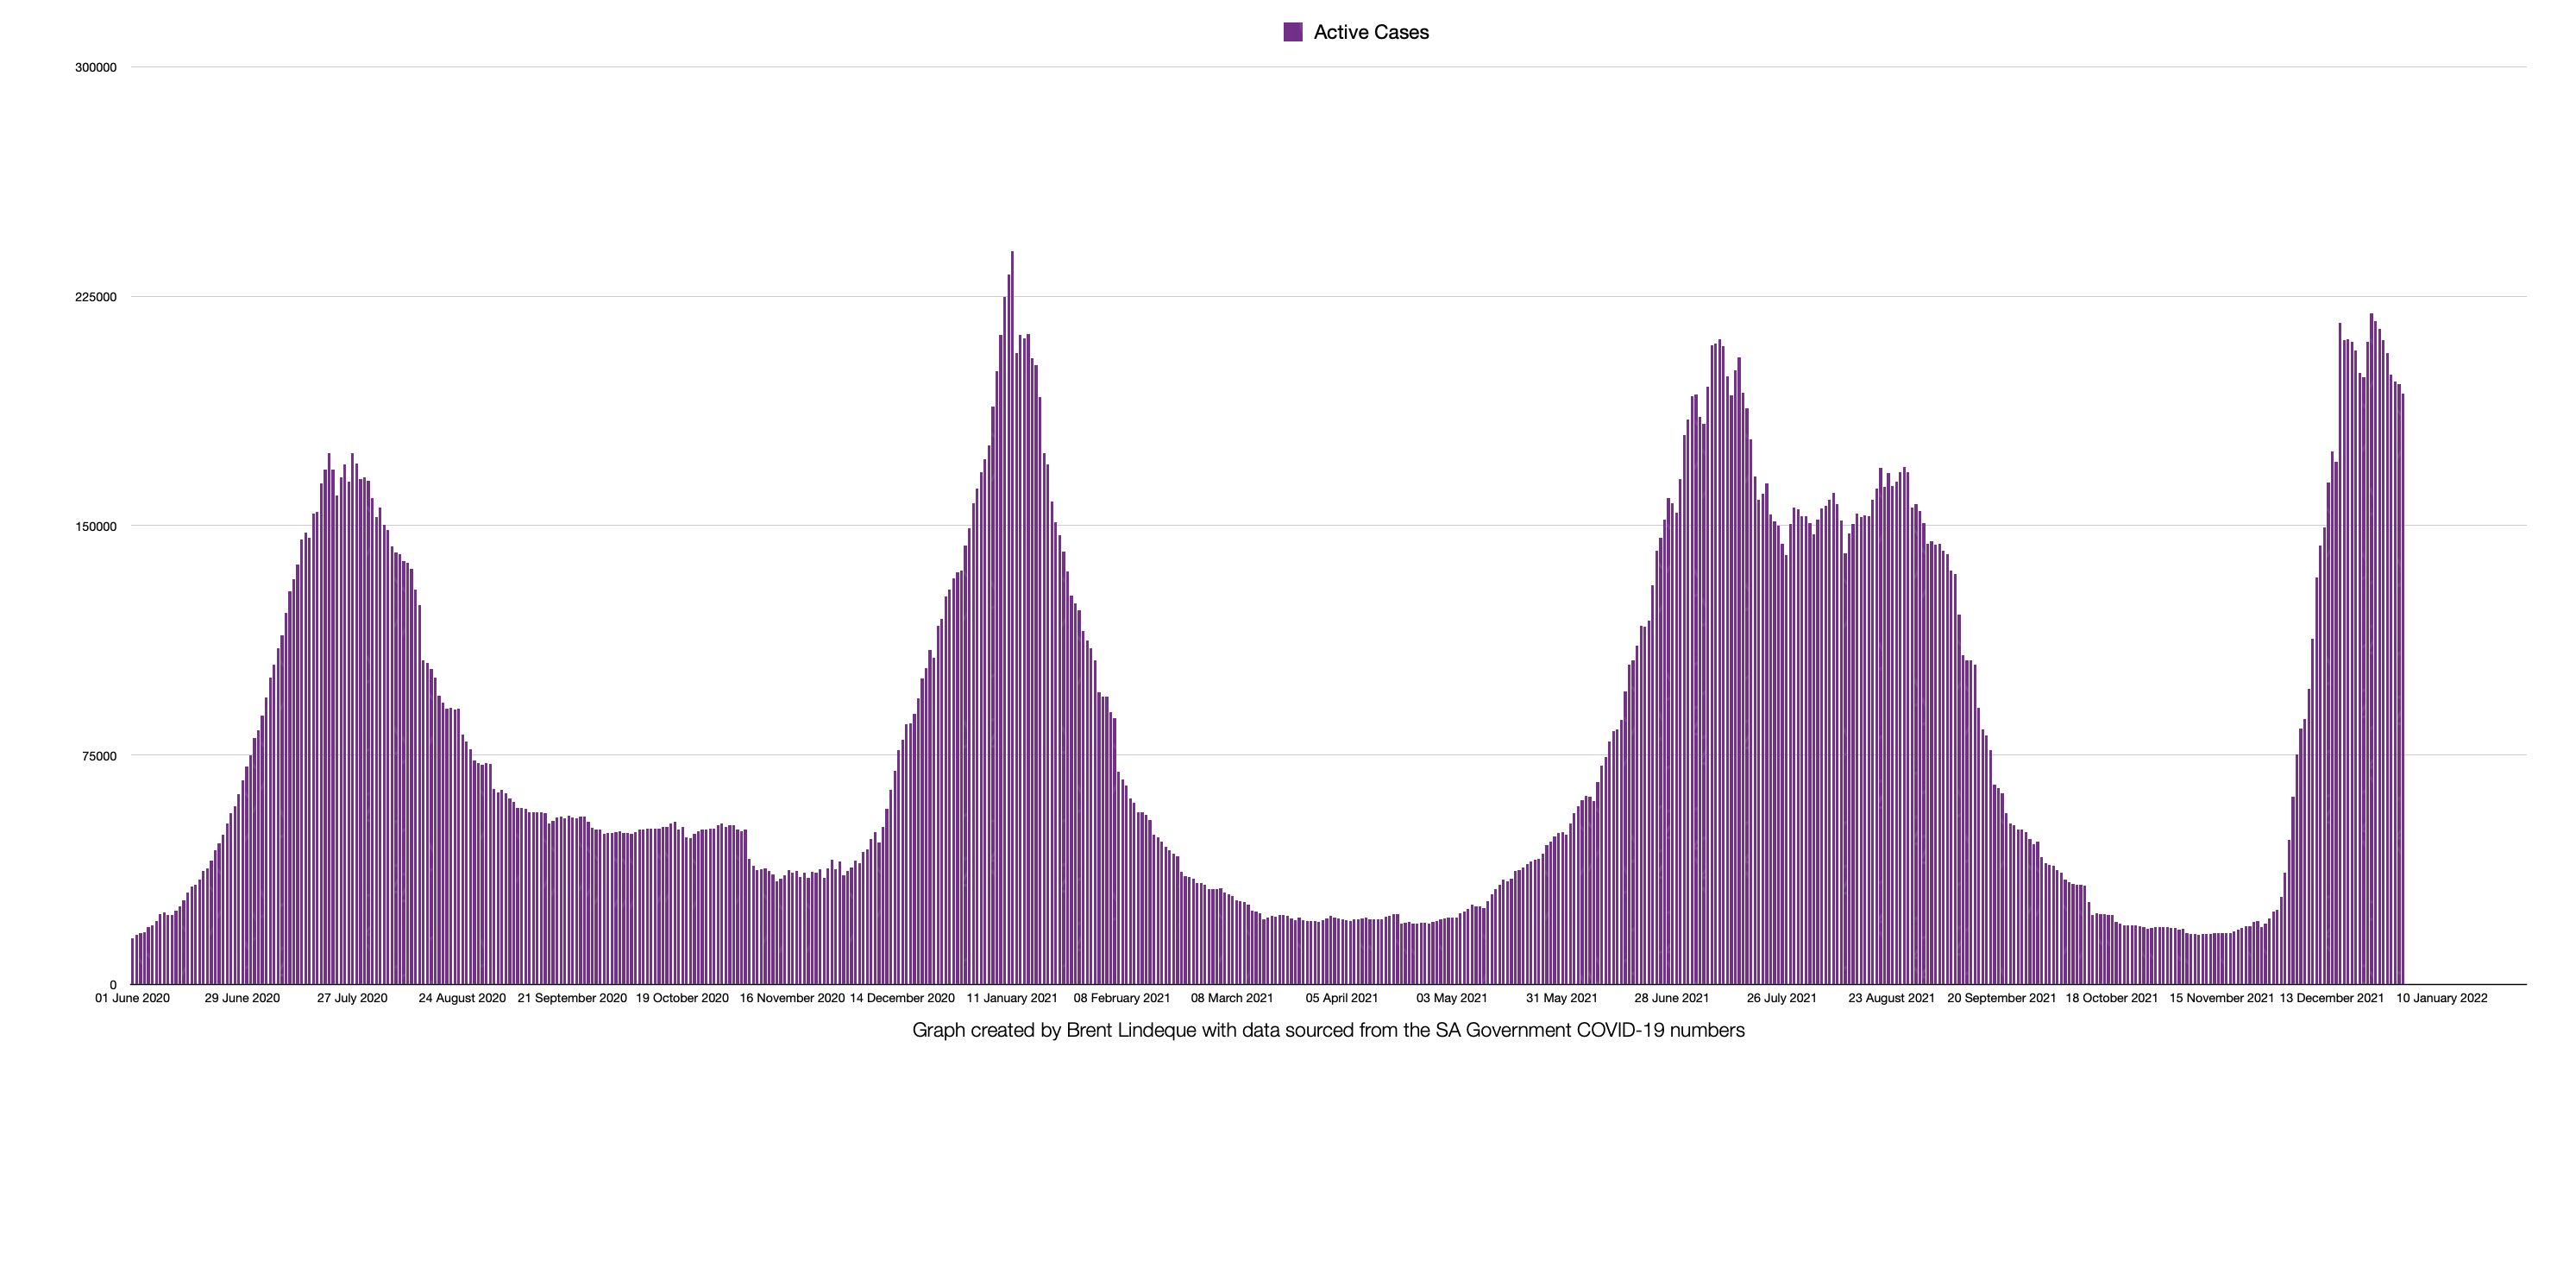Click the 01 June 2020 axis label
This screenshot has height=1262, width=2576.
(132, 998)
